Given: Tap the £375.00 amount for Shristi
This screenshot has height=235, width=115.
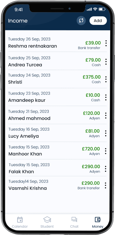Looking at the screenshot, I should tap(92, 77).
